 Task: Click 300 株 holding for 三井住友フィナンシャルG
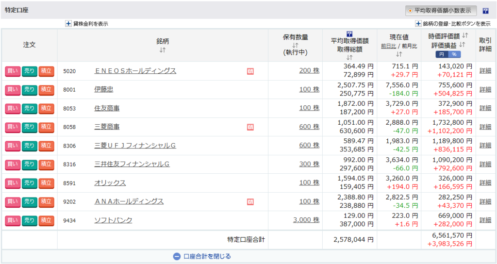pos(309,164)
